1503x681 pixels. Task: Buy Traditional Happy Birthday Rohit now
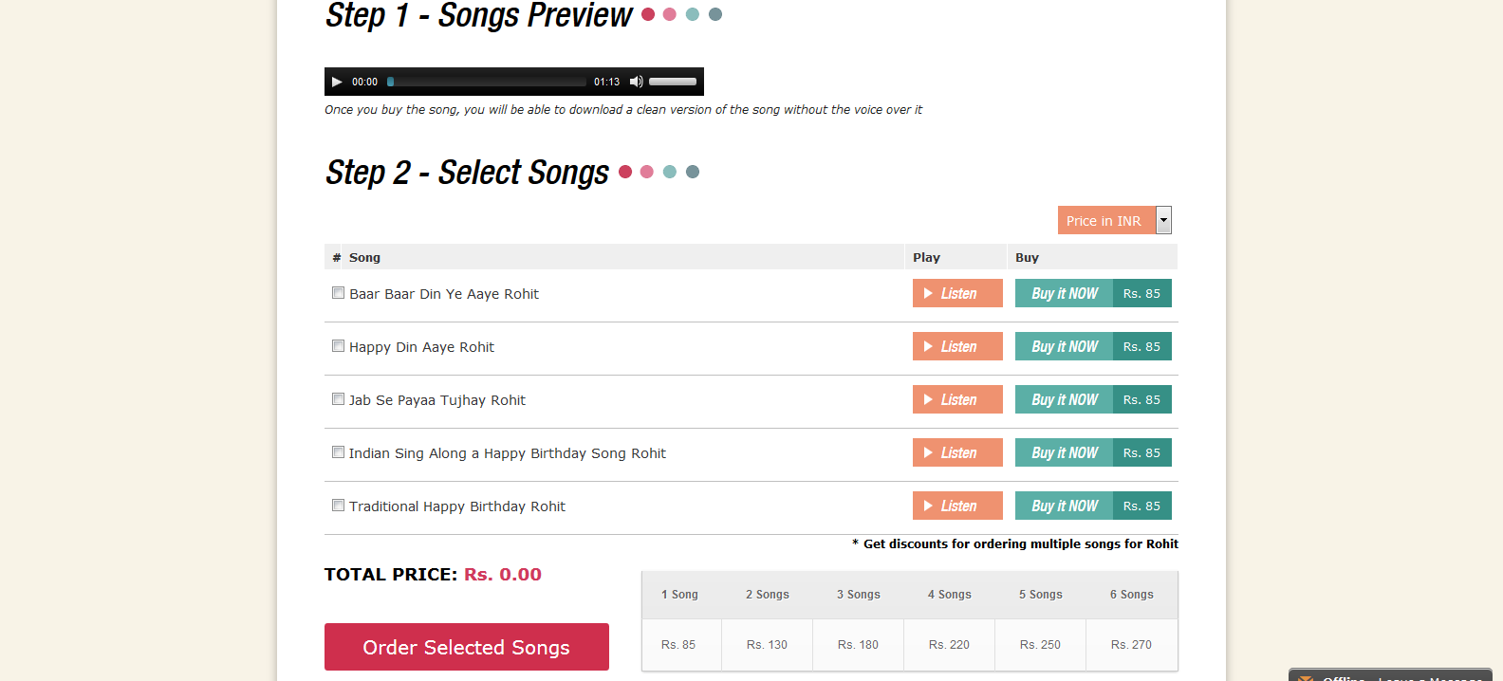pos(1064,506)
